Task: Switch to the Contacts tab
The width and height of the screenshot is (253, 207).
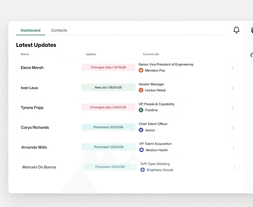Action: point(59,30)
